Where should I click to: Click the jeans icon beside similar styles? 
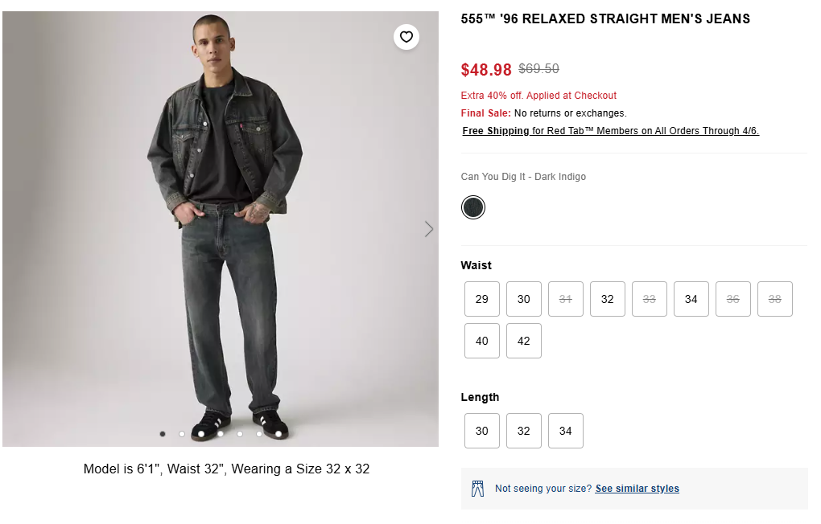[x=477, y=489]
